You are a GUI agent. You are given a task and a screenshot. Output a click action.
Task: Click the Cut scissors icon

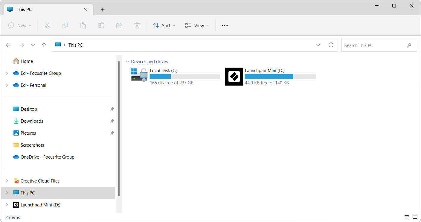[47, 25]
